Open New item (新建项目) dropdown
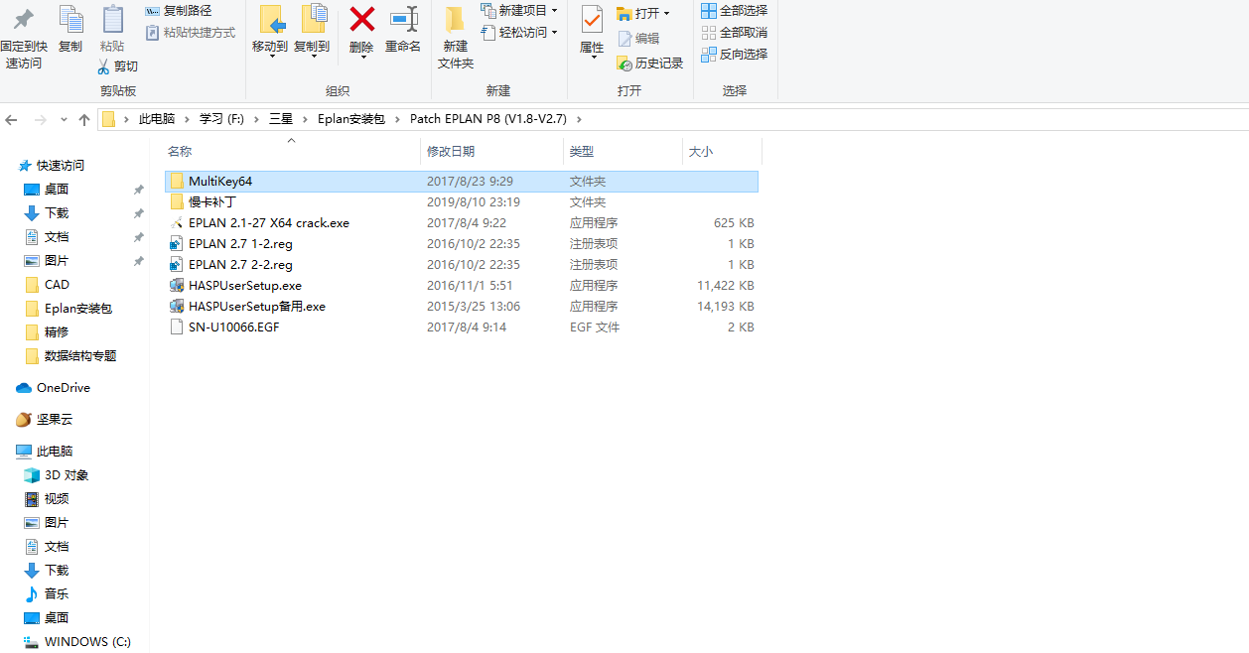1249x653 pixels. click(518, 11)
